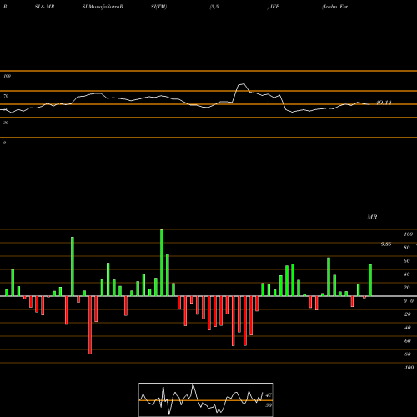The width and height of the screenshot is (417, 417).
Task: Select the 'SI MunafaSutraR' header text
Action: [x=103, y=7]
